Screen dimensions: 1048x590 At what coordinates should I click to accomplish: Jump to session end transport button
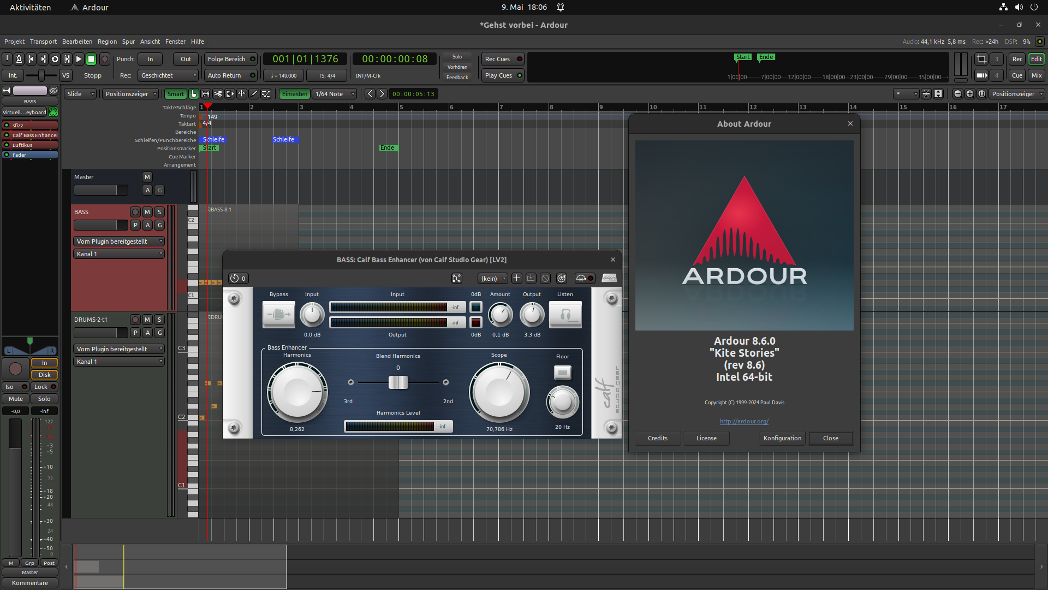43,59
